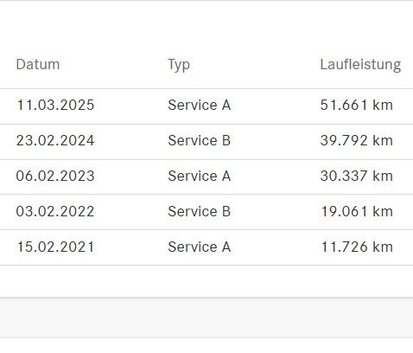The height and width of the screenshot is (353, 413).
Task: Click the Laufleistung column header
Action: point(360,65)
